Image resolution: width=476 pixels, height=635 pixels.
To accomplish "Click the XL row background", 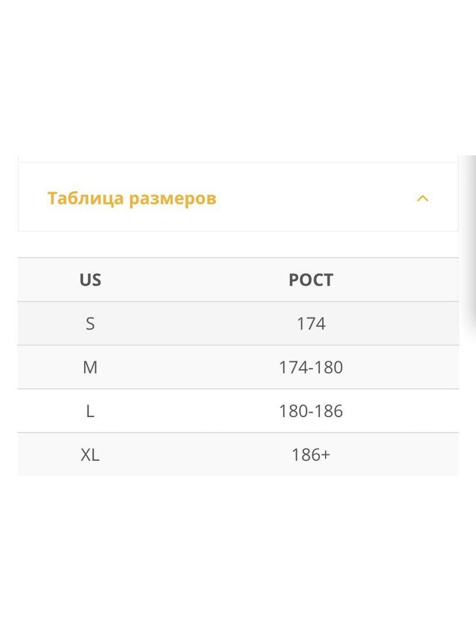I will coord(238,454).
